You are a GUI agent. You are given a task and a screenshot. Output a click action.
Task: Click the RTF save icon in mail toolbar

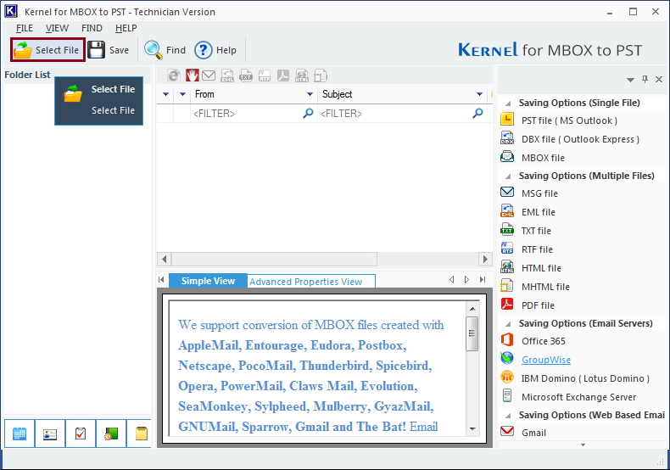coord(265,76)
